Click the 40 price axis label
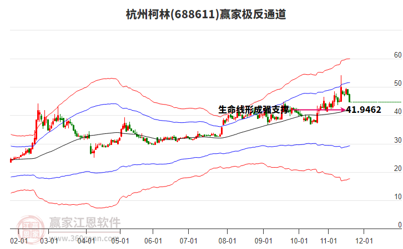This screenshot has height=249, width=403. pos(397,112)
